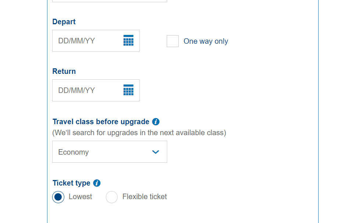Image resolution: width=341 pixels, height=223 pixels.
Task: Open the Economy travel class dropdown
Action: tap(110, 152)
